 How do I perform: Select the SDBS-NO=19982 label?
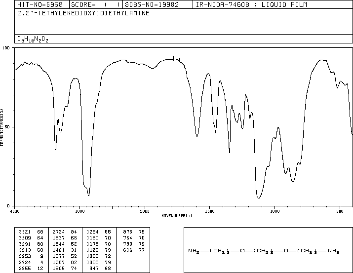pyautogui.click(x=152, y=4)
